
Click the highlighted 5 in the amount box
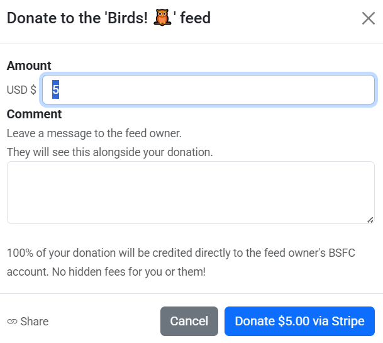55,90
